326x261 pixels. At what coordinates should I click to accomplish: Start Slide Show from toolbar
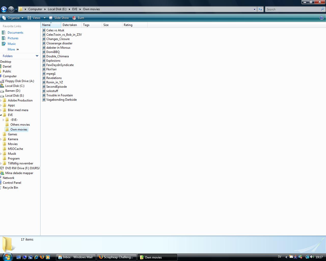59,18
